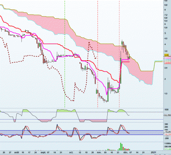Click the 3,5 price axis label
The width and height of the screenshot is (171, 155).
(x=166, y=51)
